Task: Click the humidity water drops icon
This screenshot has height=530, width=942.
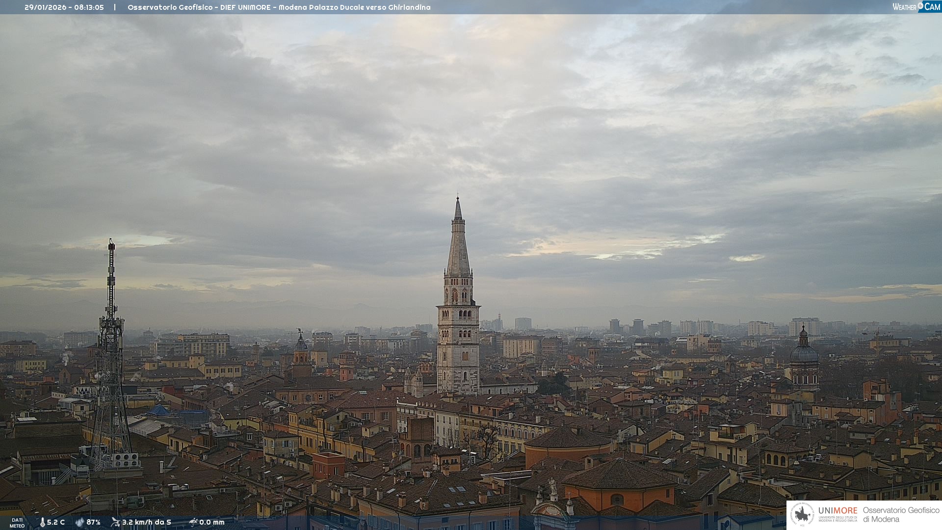Action: coord(79,523)
